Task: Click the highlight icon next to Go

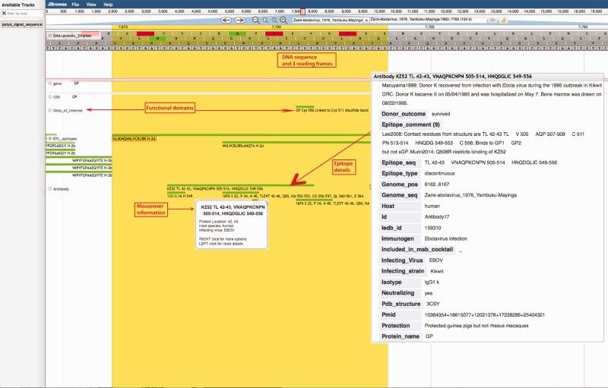Action: [x=503, y=20]
